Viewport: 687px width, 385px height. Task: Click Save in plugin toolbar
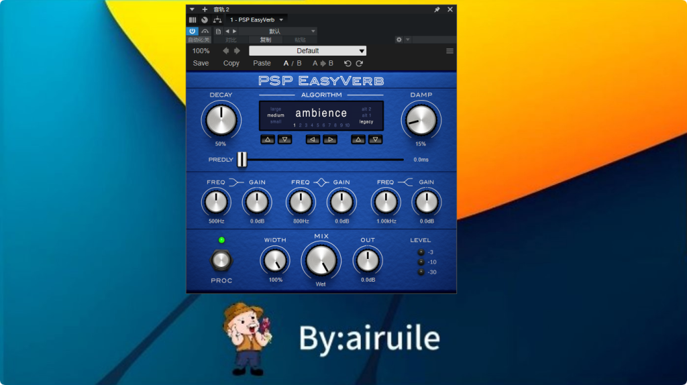click(x=201, y=64)
